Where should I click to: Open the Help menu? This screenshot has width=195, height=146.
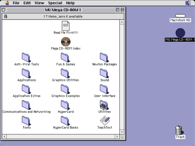click(x=70, y=3)
